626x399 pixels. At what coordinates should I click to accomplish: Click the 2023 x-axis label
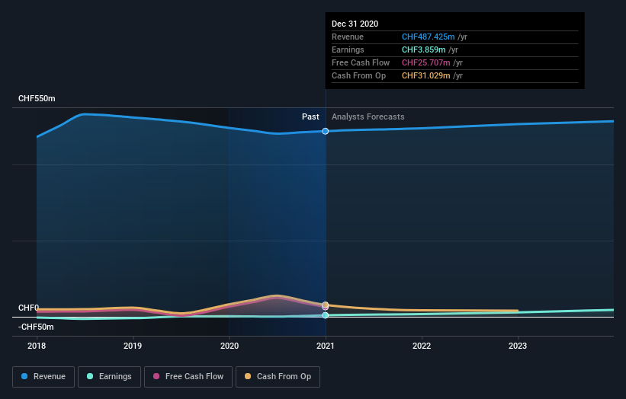518,346
